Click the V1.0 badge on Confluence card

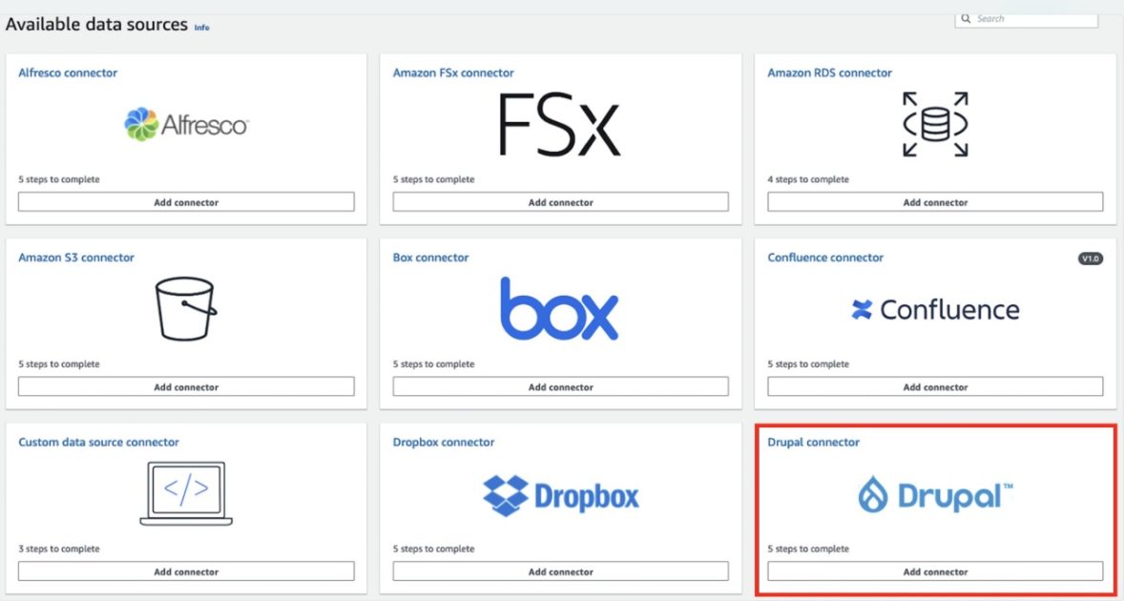pos(1091,259)
